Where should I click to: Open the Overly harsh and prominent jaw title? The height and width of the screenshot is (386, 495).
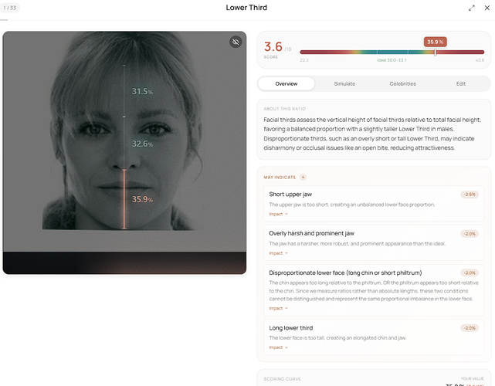click(311, 233)
